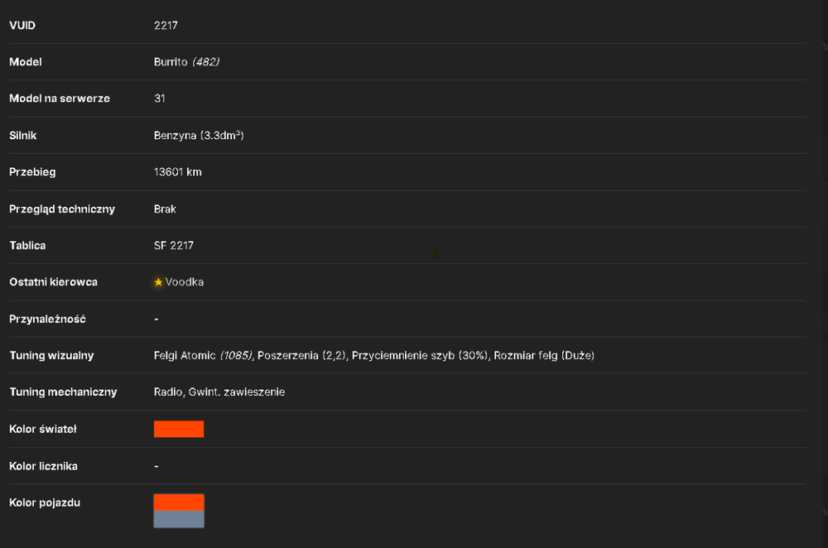Click the Radio tuning entry
828x548 pixels.
tap(168, 392)
